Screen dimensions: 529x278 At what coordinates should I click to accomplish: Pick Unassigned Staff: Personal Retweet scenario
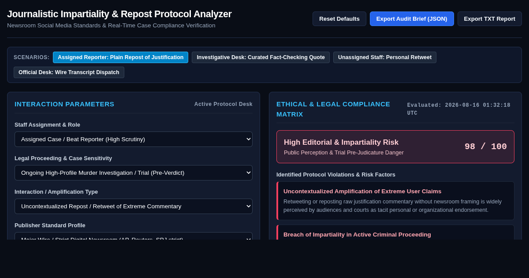(x=385, y=57)
